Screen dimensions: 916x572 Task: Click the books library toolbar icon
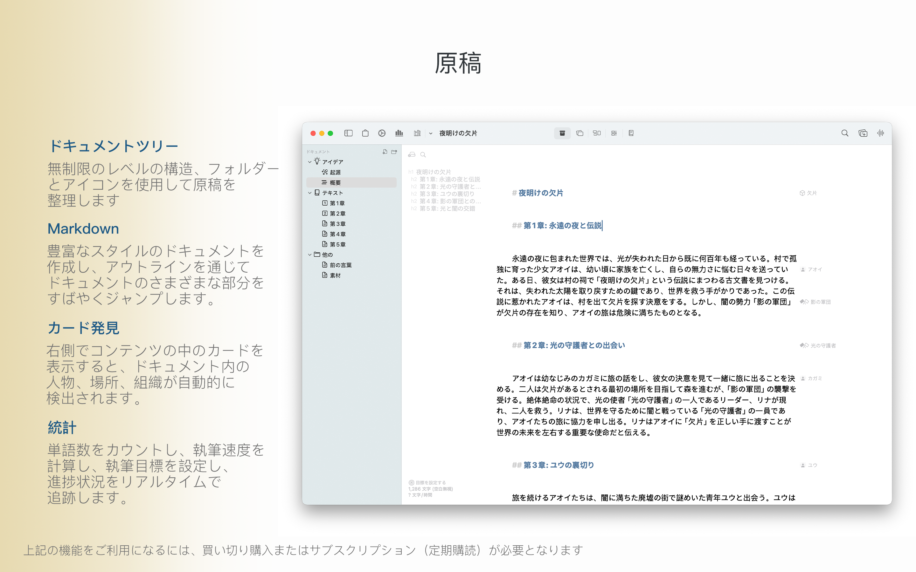point(417,133)
